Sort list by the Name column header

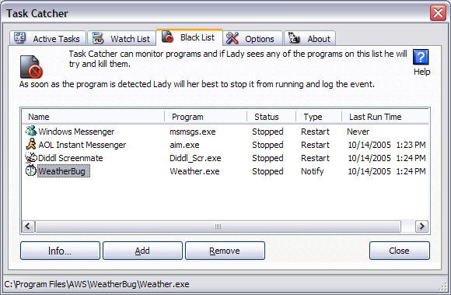pyautogui.click(x=93, y=117)
